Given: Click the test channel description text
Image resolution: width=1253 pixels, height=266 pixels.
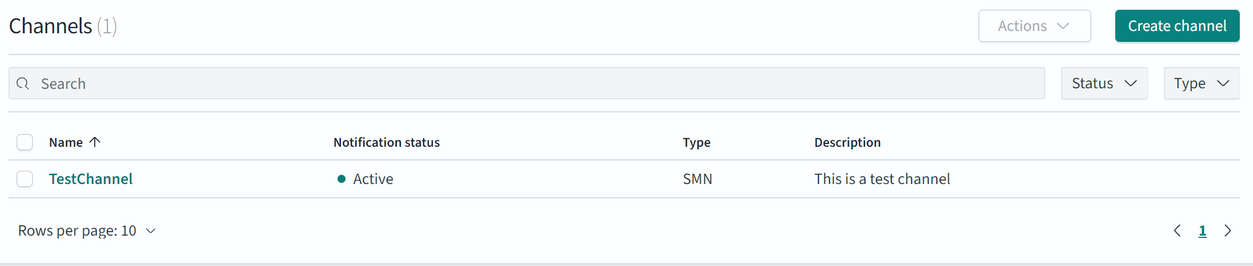Looking at the screenshot, I should (x=882, y=179).
